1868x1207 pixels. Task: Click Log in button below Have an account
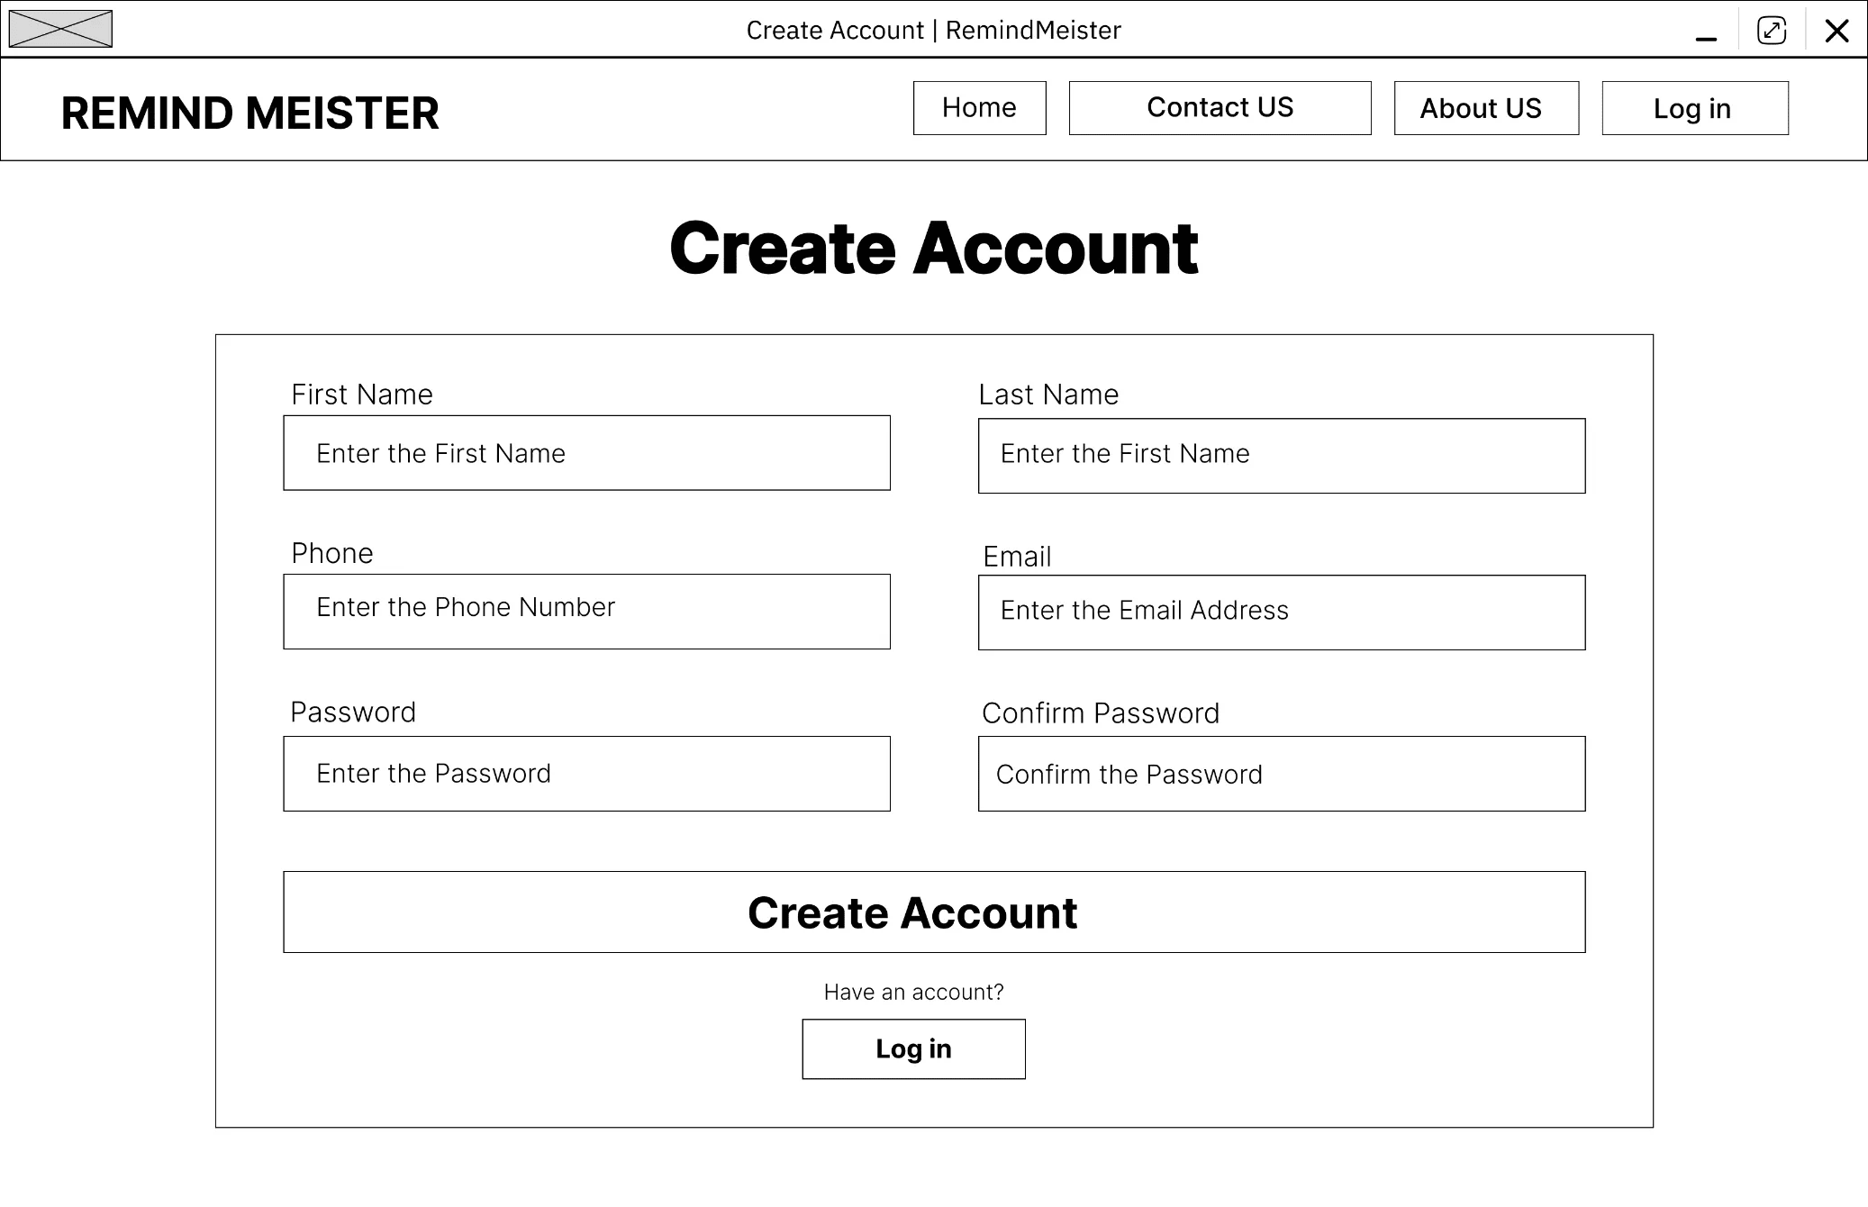coord(914,1049)
